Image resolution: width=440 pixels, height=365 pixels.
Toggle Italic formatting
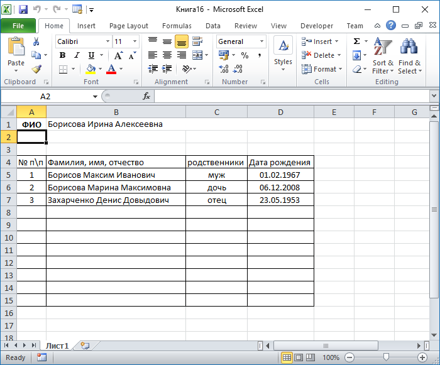[x=77, y=55]
